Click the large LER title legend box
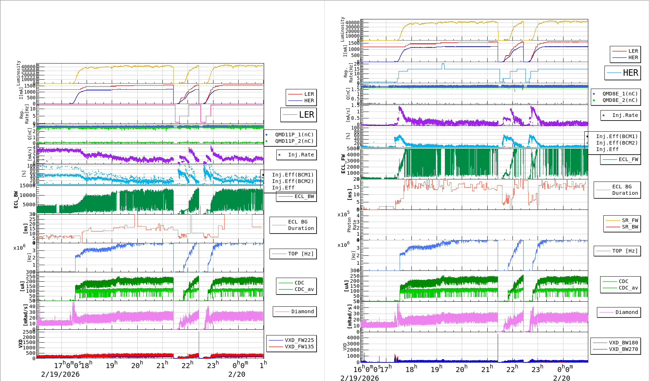The width and height of the screenshot is (649, 381). point(298,115)
